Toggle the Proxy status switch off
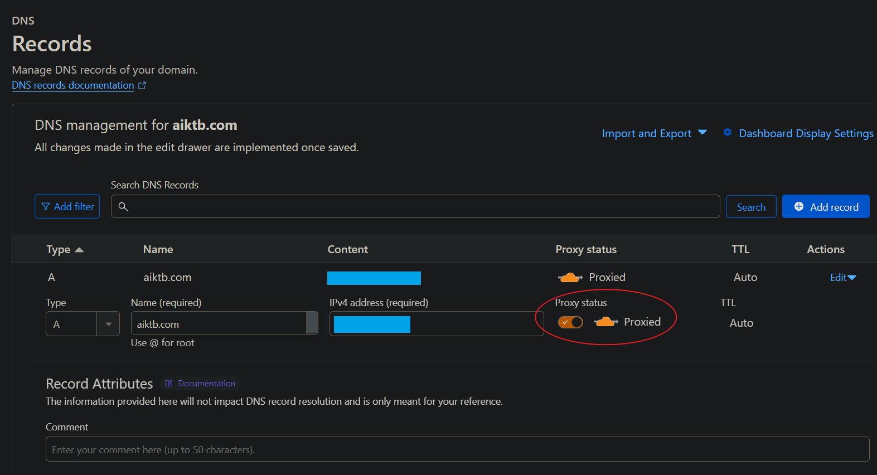The height and width of the screenshot is (475, 877). (570, 322)
